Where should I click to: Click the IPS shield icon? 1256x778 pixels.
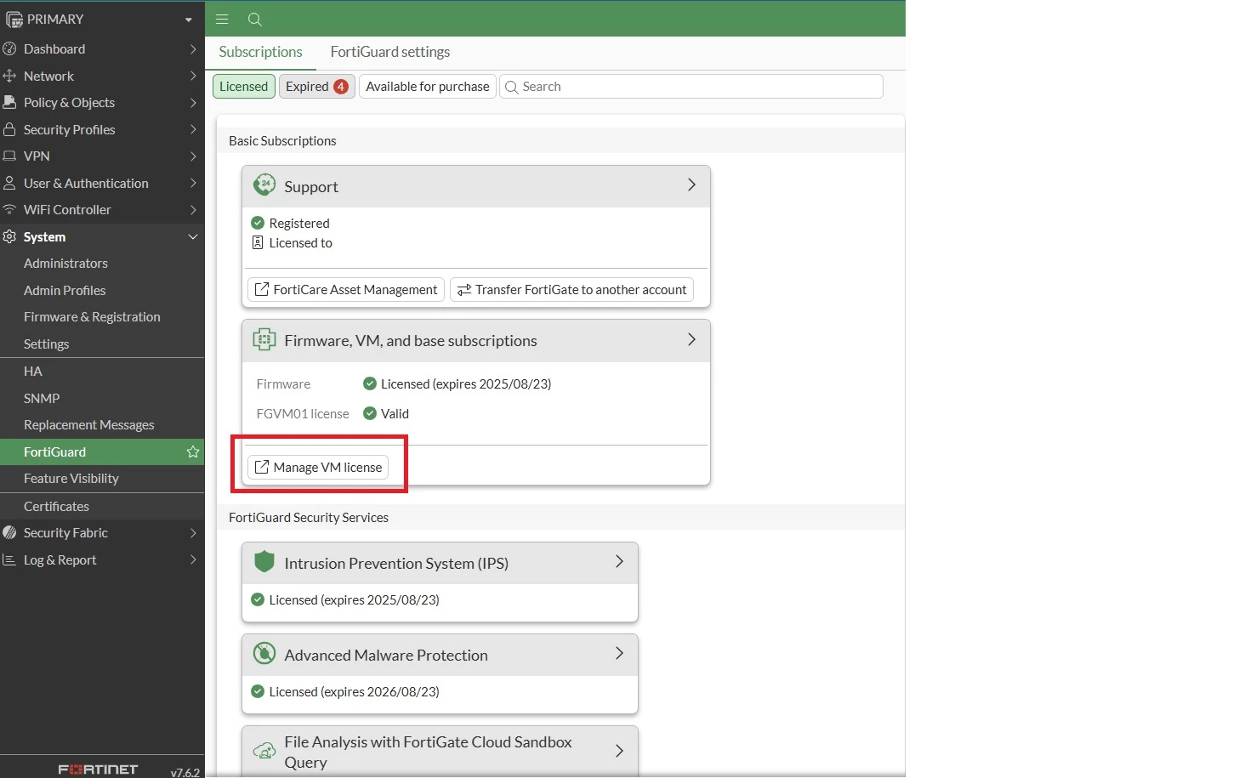tap(264, 561)
